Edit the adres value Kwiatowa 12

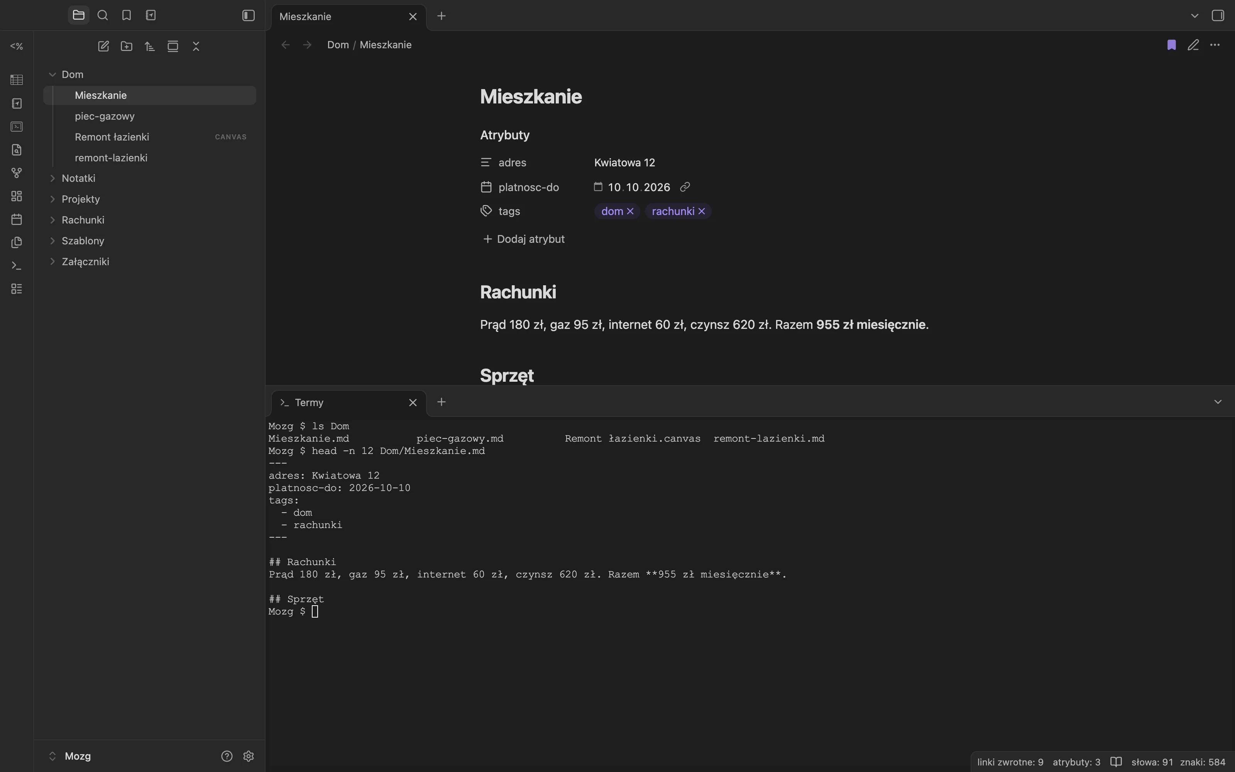(x=625, y=163)
